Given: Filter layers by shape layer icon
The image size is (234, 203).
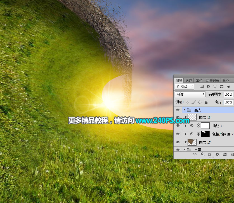Looking at the screenshot, I should [222, 86].
